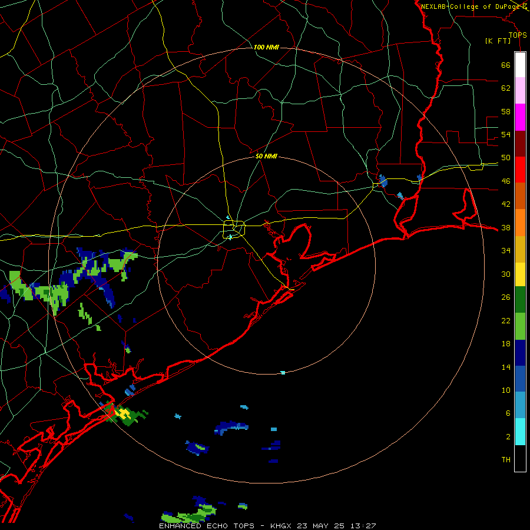Click the 13:27 timestamp
The width and height of the screenshot is (530, 530).
tap(363, 526)
